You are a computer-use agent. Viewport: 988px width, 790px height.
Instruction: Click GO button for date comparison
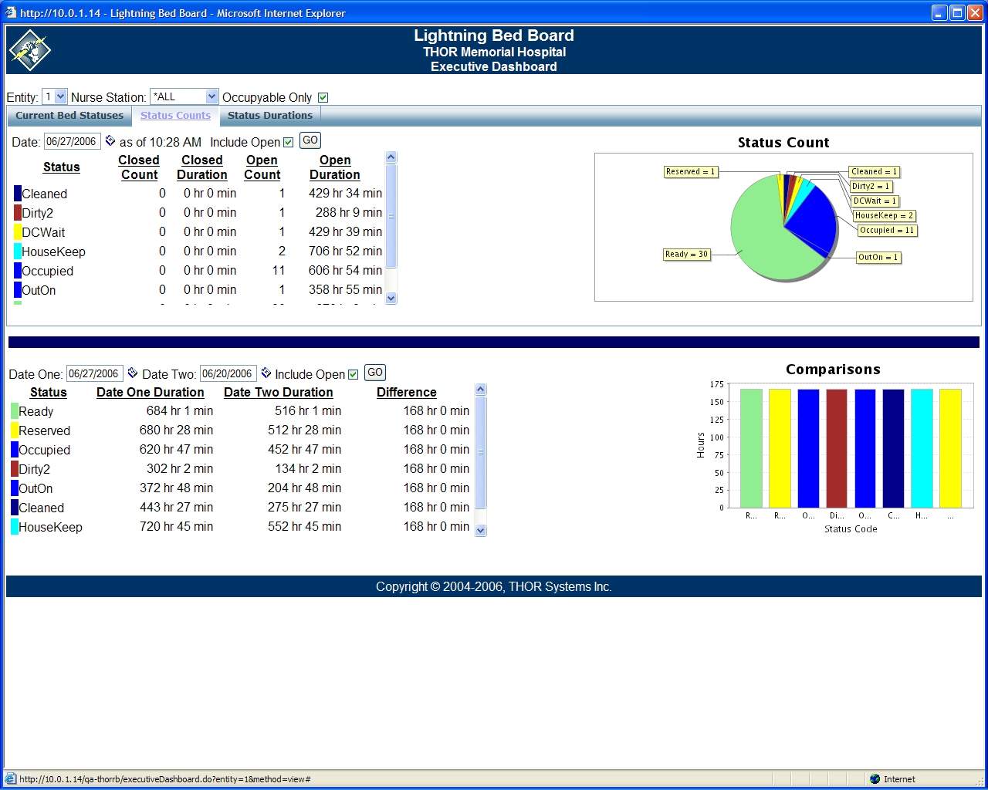[375, 373]
